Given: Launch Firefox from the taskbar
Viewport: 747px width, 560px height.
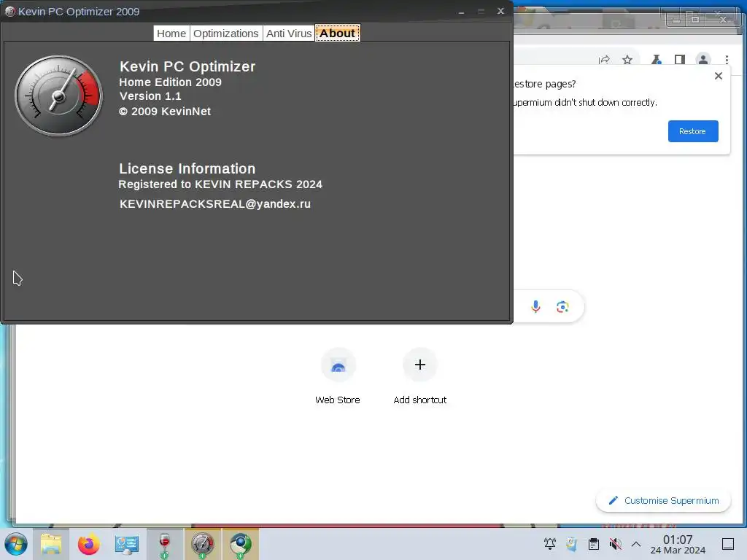Looking at the screenshot, I should click(x=88, y=544).
